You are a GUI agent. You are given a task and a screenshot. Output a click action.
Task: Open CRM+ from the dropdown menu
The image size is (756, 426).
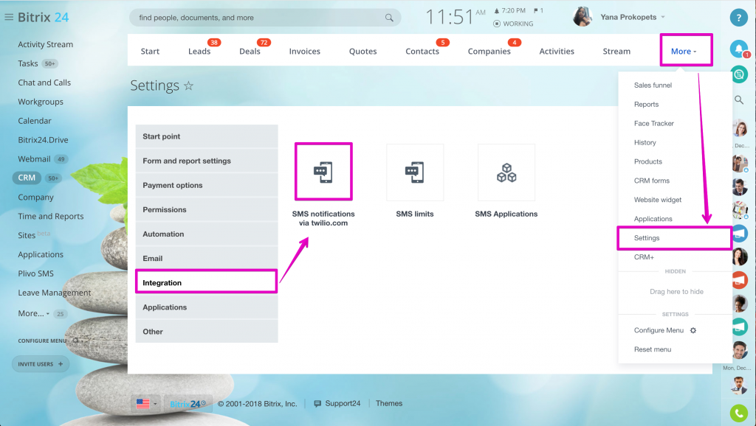pos(644,257)
